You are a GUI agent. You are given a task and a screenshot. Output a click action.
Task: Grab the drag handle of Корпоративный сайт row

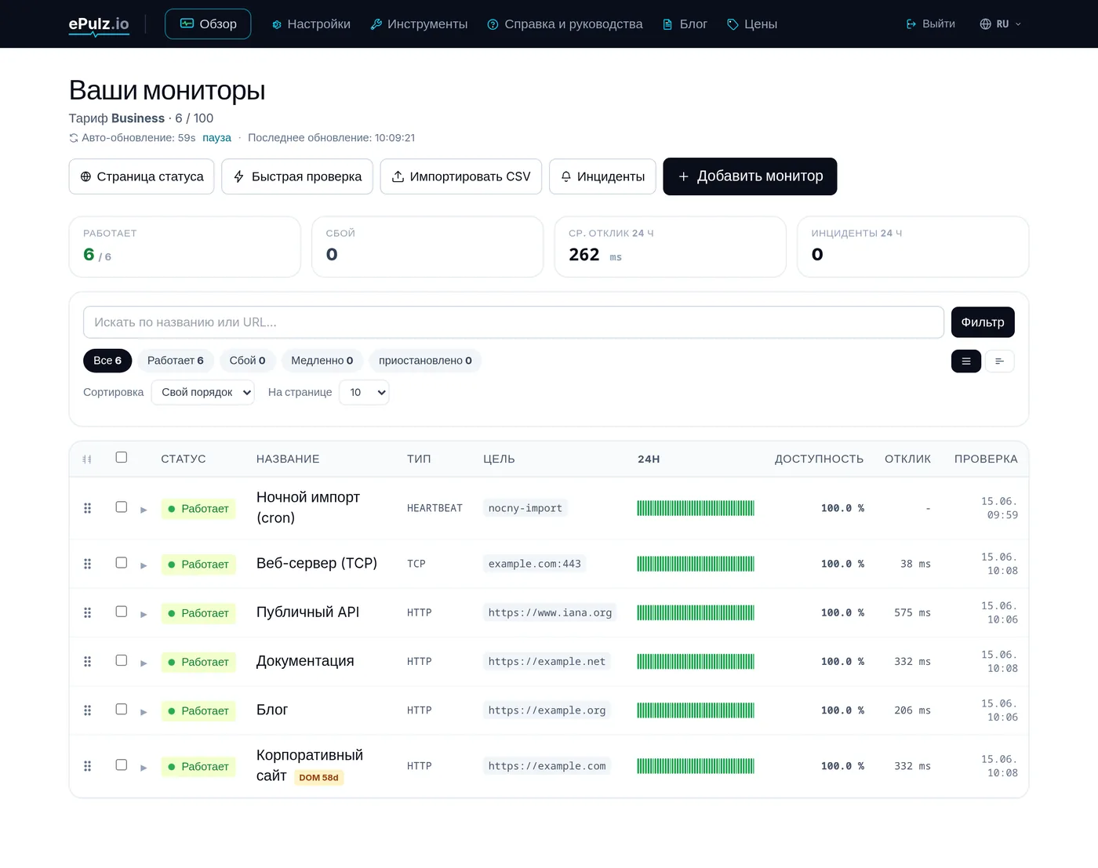(x=88, y=766)
